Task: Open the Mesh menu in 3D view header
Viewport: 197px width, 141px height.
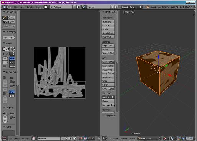Action: (132, 139)
